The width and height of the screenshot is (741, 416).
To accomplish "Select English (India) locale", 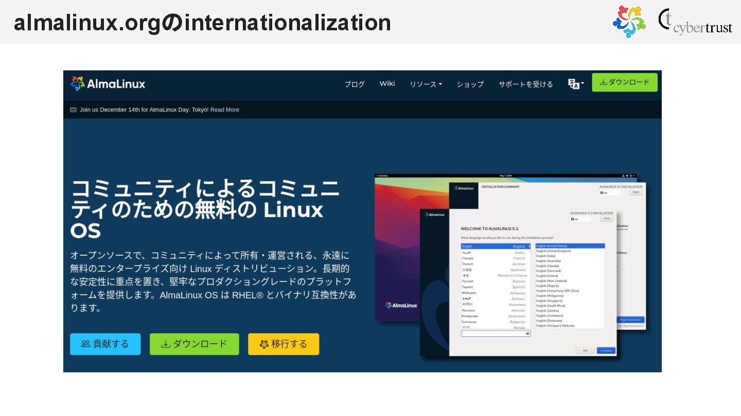I will pos(570,256).
